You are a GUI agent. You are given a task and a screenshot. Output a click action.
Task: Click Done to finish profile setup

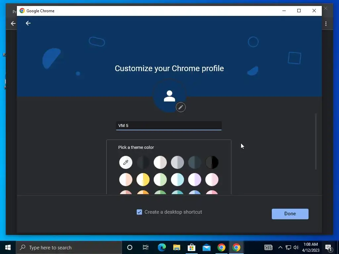[290, 214]
